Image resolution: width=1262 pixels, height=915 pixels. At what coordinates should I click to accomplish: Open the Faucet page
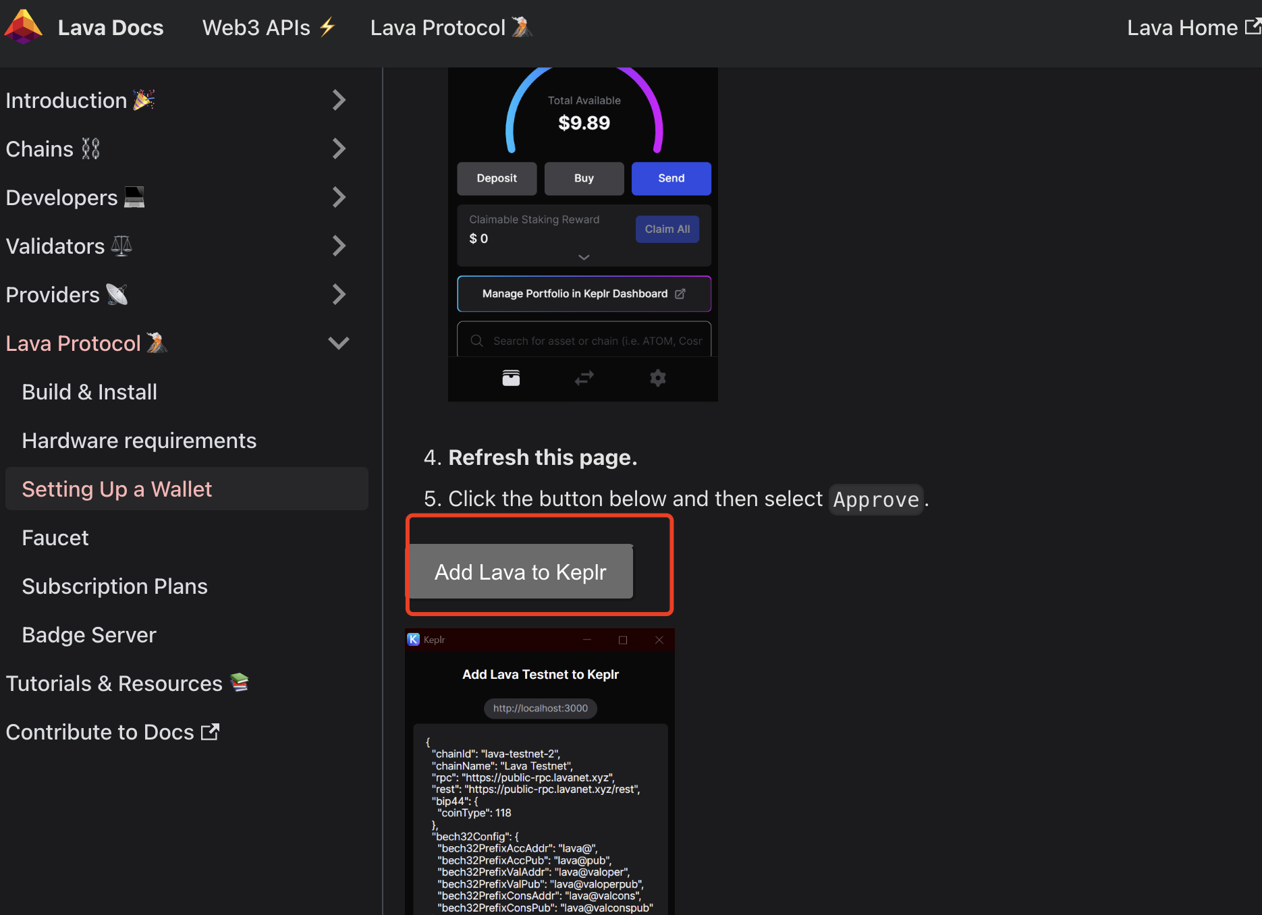pyautogui.click(x=55, y=538)
